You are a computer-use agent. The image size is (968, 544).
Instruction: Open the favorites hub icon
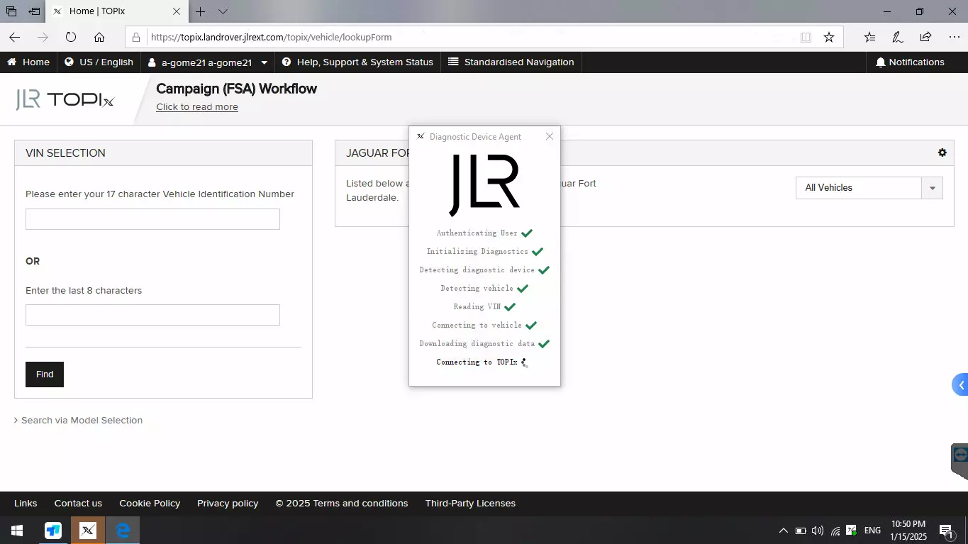tap(870, 38)
